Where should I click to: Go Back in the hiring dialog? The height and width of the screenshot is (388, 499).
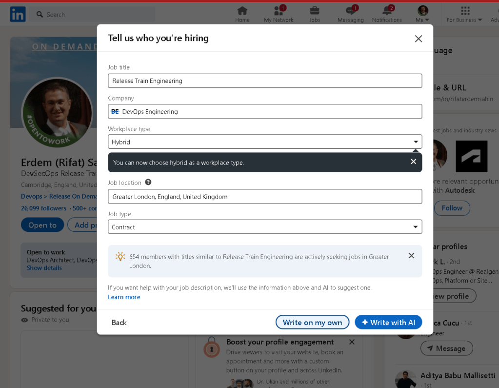[119, 323]
